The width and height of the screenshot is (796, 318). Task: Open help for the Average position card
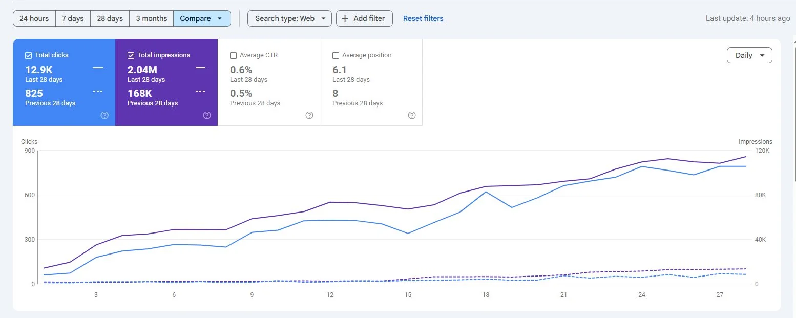(412, 115)
